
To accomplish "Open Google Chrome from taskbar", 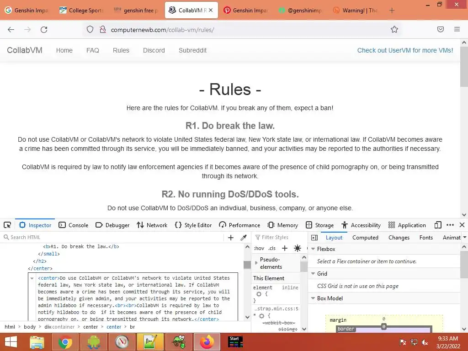I will [x=65, y=342].
